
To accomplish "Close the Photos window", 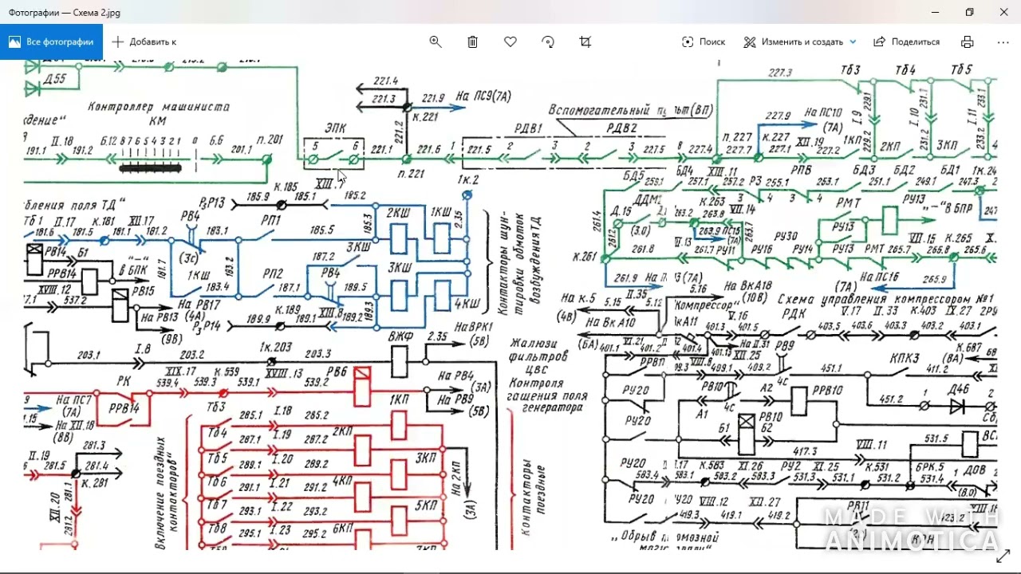I will pos(1004,12).
